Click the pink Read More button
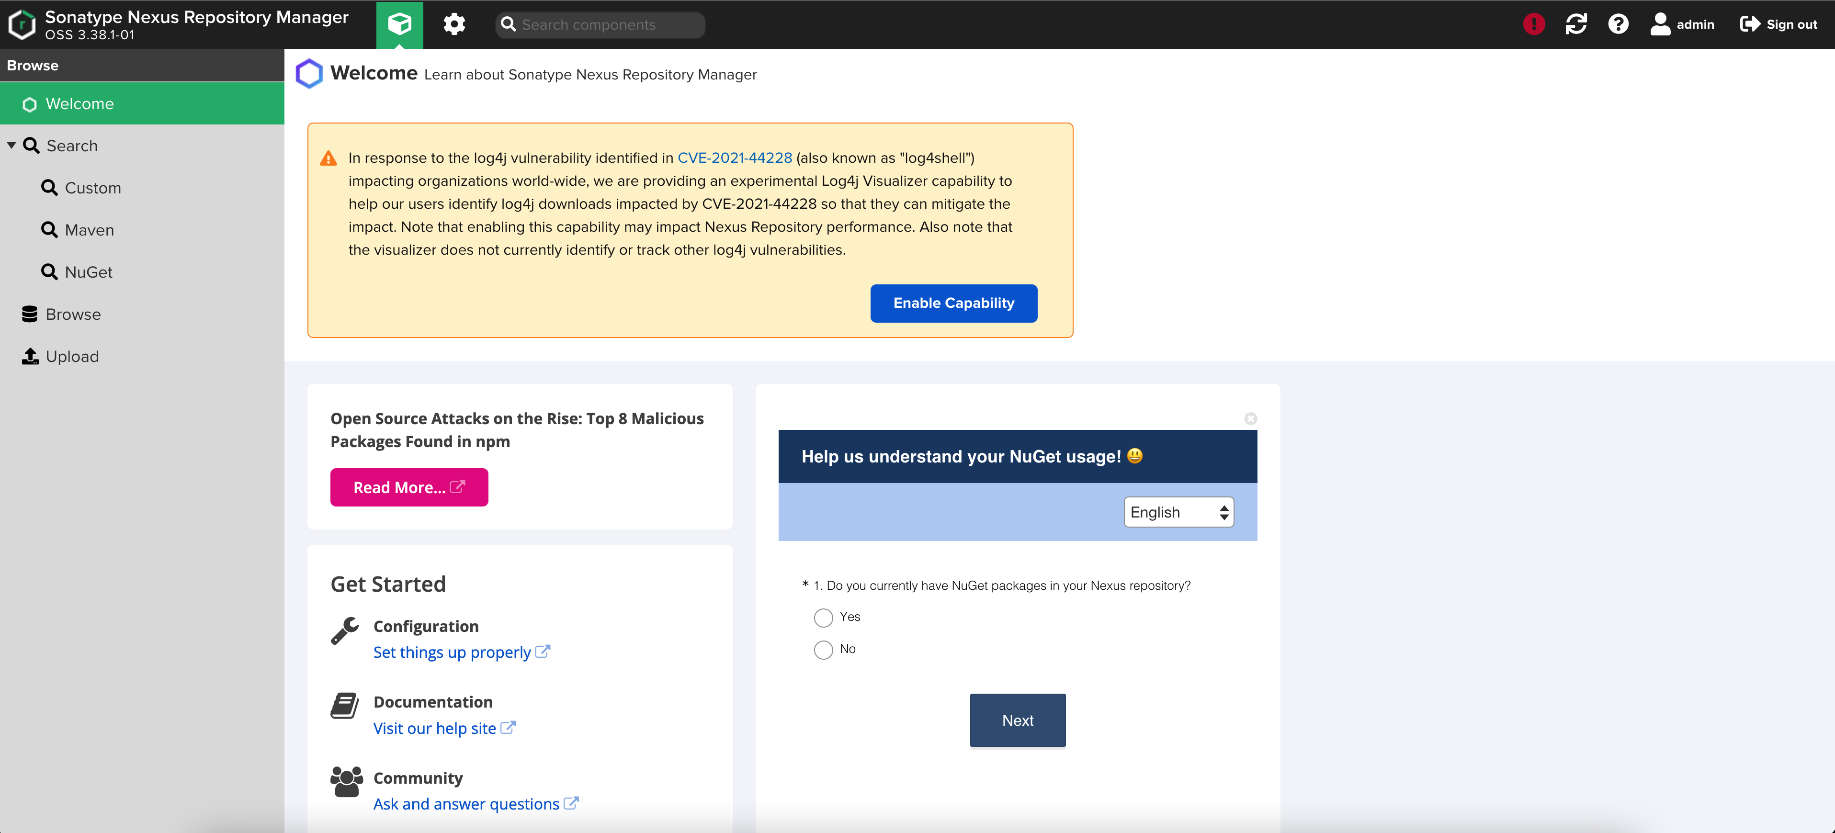The image size is (1835, 833). tap(409, 487)
